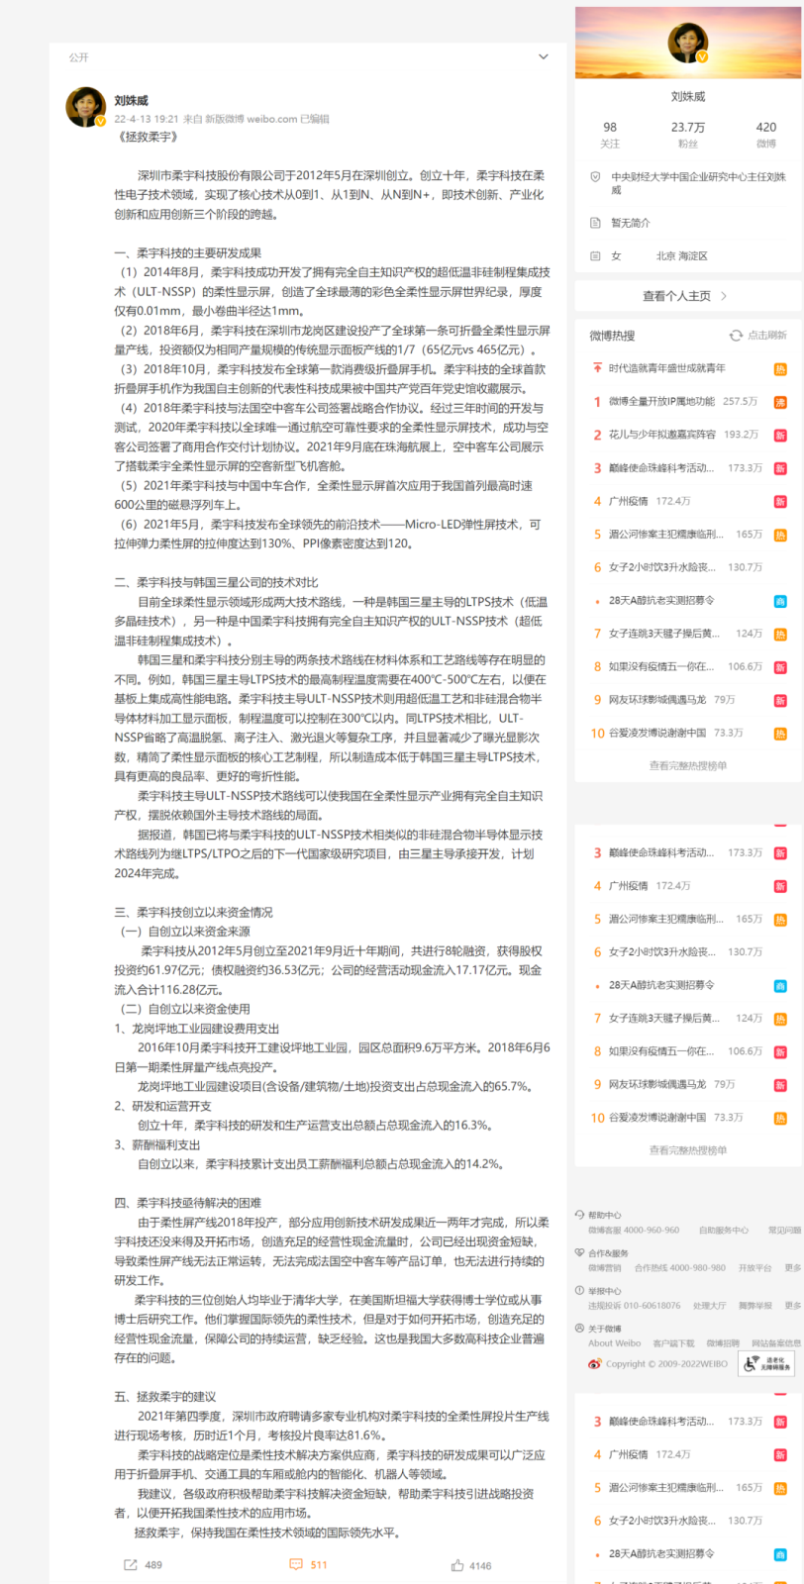This screenshot has height=1584, width=804.
Task: Open the 处理大厅 link
Action: [710, 1306]
